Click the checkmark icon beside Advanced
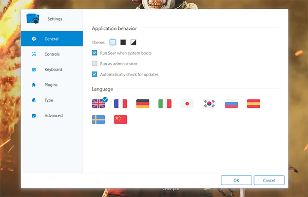 (x=34, y=116)
